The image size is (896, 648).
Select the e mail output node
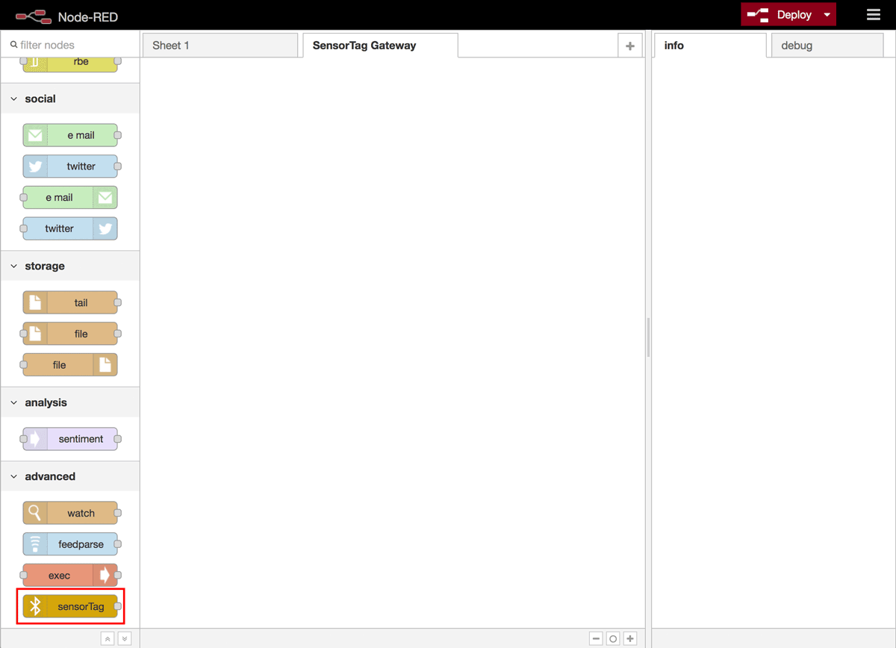click(x=70, y=198)
